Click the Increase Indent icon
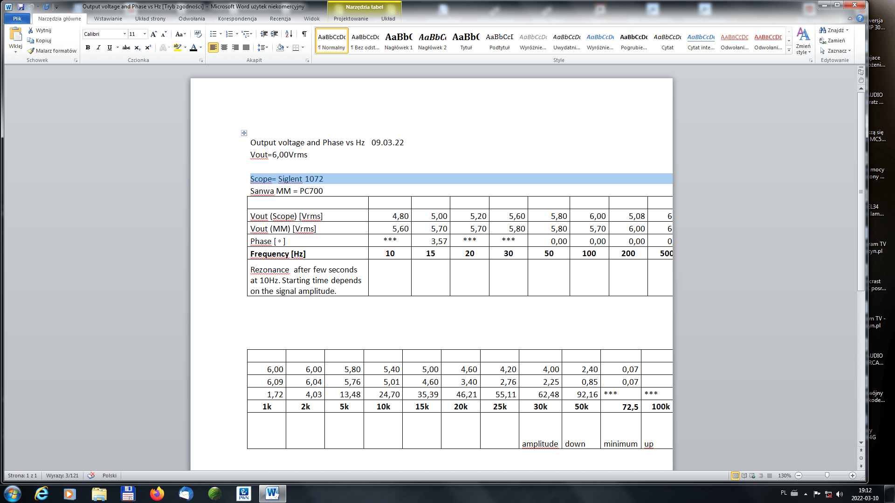 pos(275,34)
